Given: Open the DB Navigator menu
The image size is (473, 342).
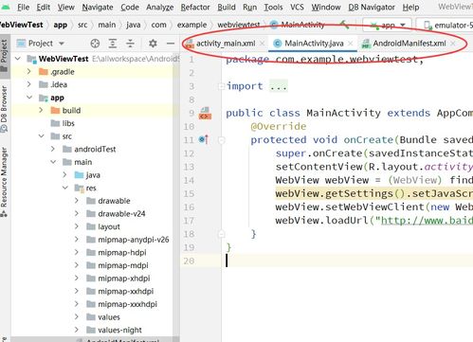Looking at the screenshot, I should click(x=372, y=7).
